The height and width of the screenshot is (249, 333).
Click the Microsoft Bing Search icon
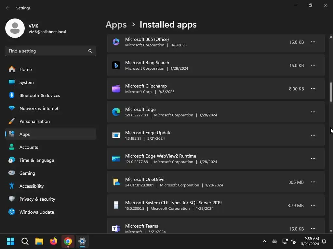116,65
